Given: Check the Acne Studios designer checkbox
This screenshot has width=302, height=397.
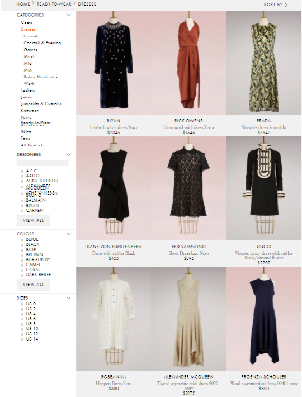Looking at the screenshot, I should [22, 181].
